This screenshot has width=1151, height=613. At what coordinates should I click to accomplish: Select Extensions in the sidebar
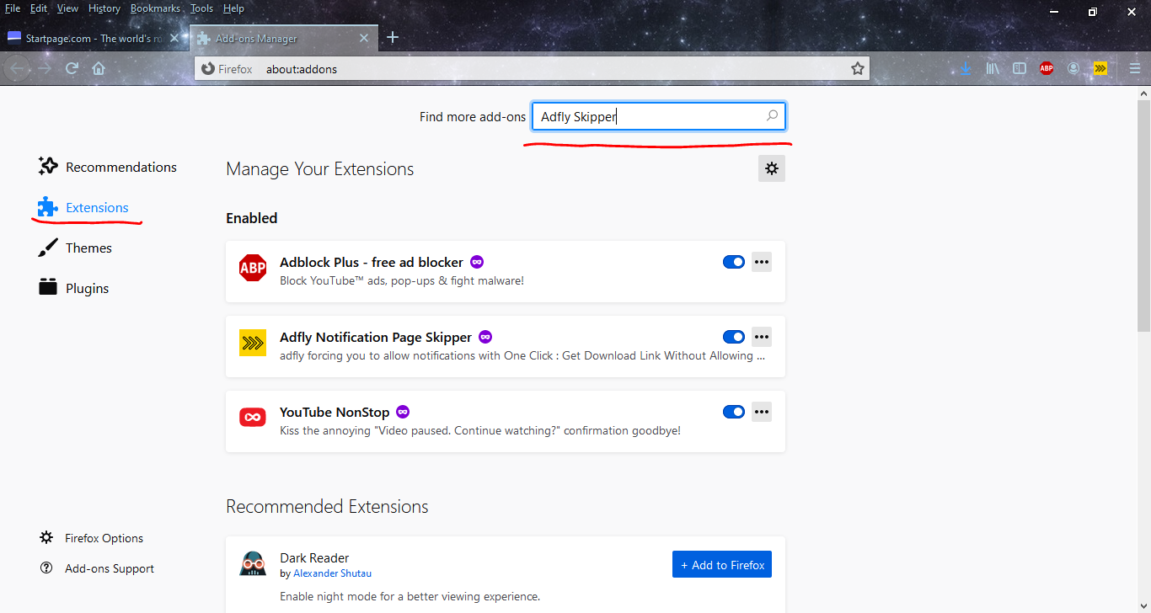tap(83, 207)
